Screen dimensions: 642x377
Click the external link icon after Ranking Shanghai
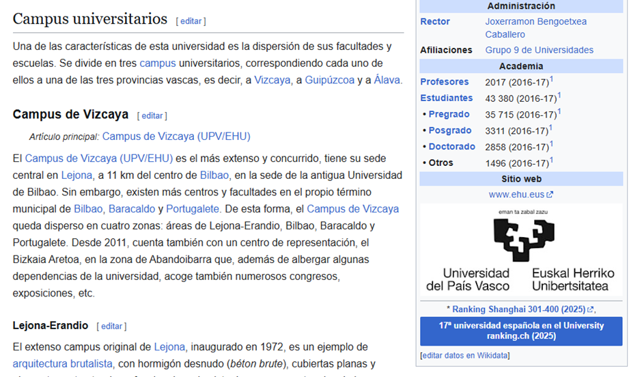(x=590, y=309)
